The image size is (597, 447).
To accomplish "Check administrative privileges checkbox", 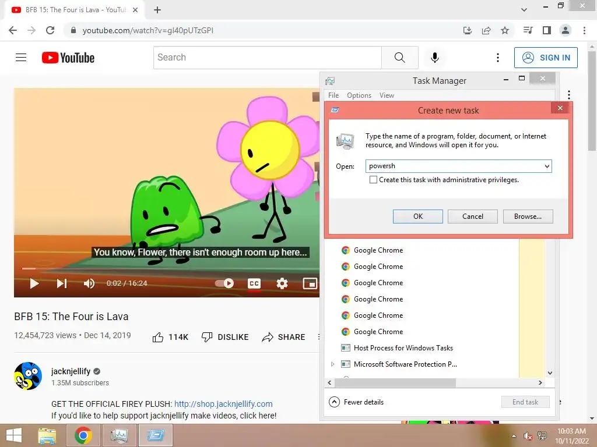I will pyautogui.click(x=373, y=180).
